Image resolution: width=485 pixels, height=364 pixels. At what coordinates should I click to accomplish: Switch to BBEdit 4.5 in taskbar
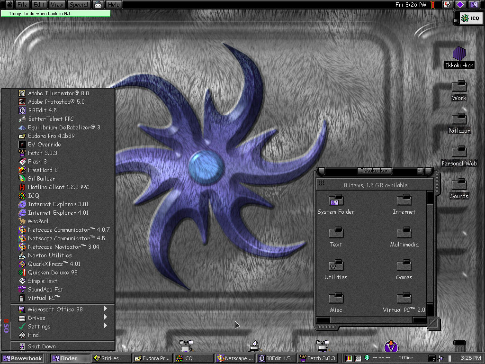(x=276, y=358)
